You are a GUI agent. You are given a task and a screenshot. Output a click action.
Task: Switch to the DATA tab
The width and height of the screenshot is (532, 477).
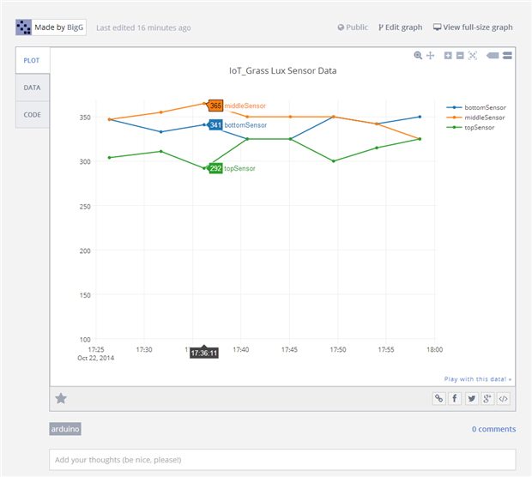pyautogui.click(x=32, y=88)
